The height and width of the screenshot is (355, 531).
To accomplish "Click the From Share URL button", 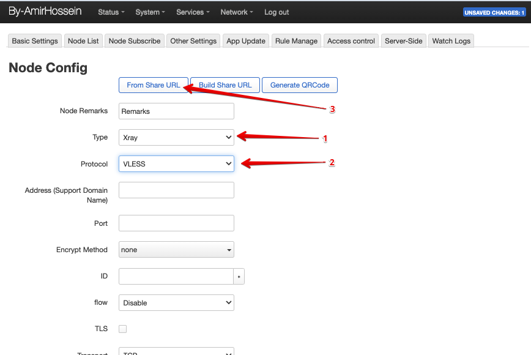I will pyautogui.click(x=154, y=85).
